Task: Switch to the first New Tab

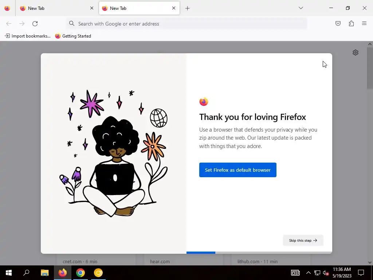Action: [57, 8]
